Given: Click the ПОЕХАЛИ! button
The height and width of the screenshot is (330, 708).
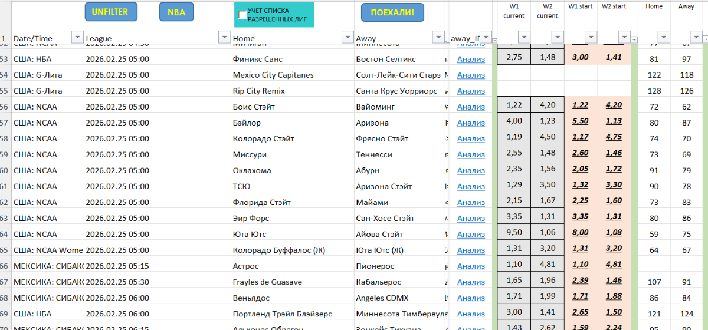Looking at the screenshot, I should click(392, 12).
